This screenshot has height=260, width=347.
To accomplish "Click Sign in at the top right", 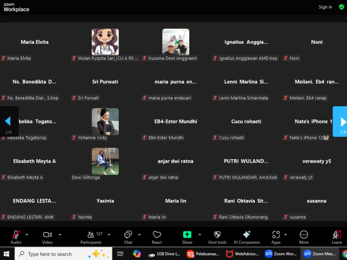I will (325, 7).
